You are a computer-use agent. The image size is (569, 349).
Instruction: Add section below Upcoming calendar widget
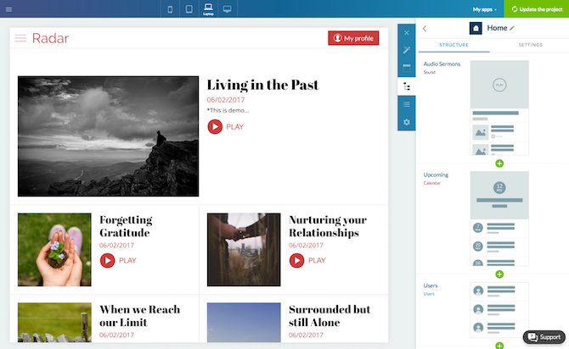tap(499, 274)
